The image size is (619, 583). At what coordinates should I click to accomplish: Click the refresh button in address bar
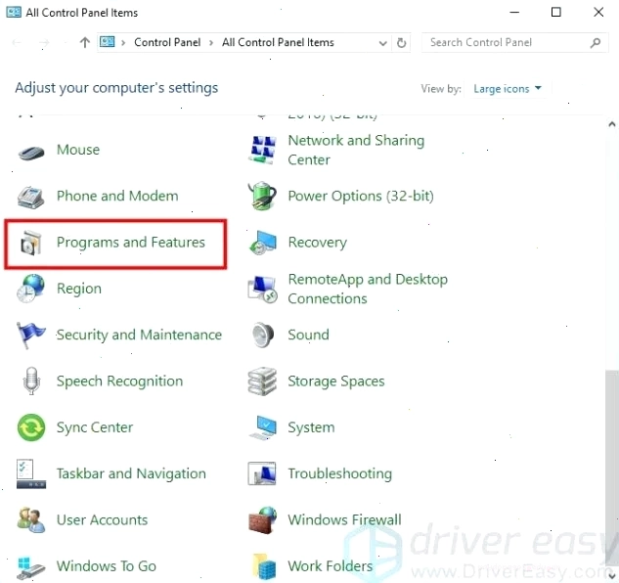point(401,43)
